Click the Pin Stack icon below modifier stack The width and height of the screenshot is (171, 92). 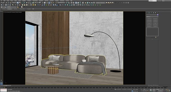pyautogui.click(x=147, y=37)
